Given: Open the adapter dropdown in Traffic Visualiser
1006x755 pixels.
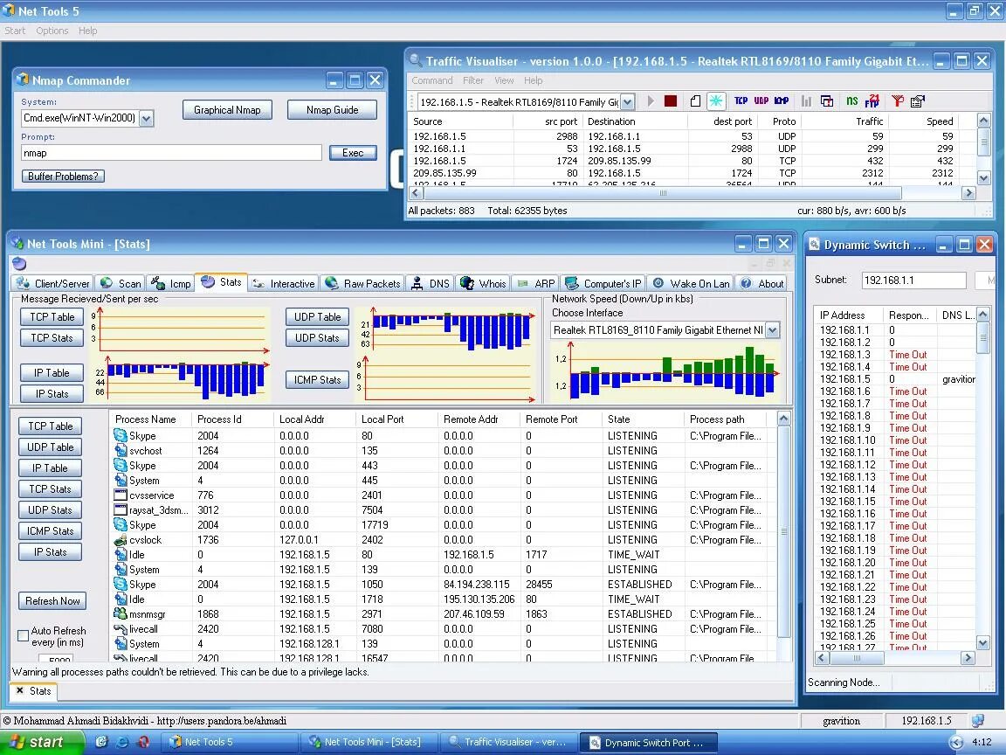Looking at the screenshot, I should 628,101.
